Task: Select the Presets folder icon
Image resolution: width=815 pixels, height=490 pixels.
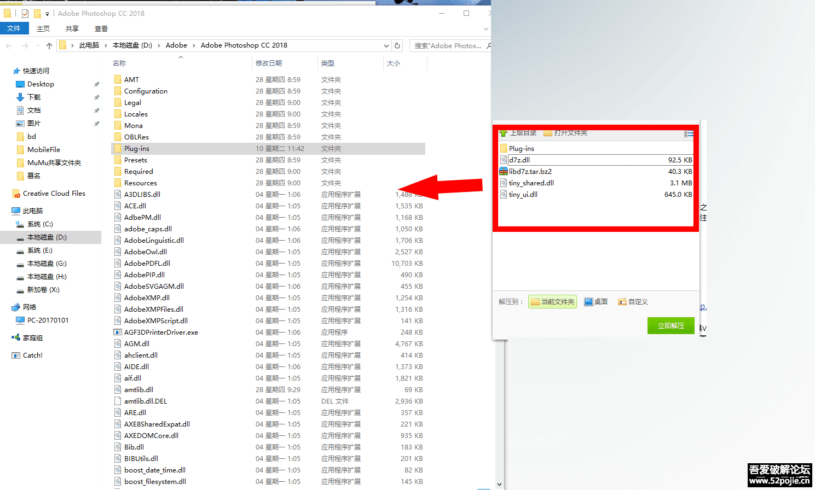Action: click(x=118, y=160)
